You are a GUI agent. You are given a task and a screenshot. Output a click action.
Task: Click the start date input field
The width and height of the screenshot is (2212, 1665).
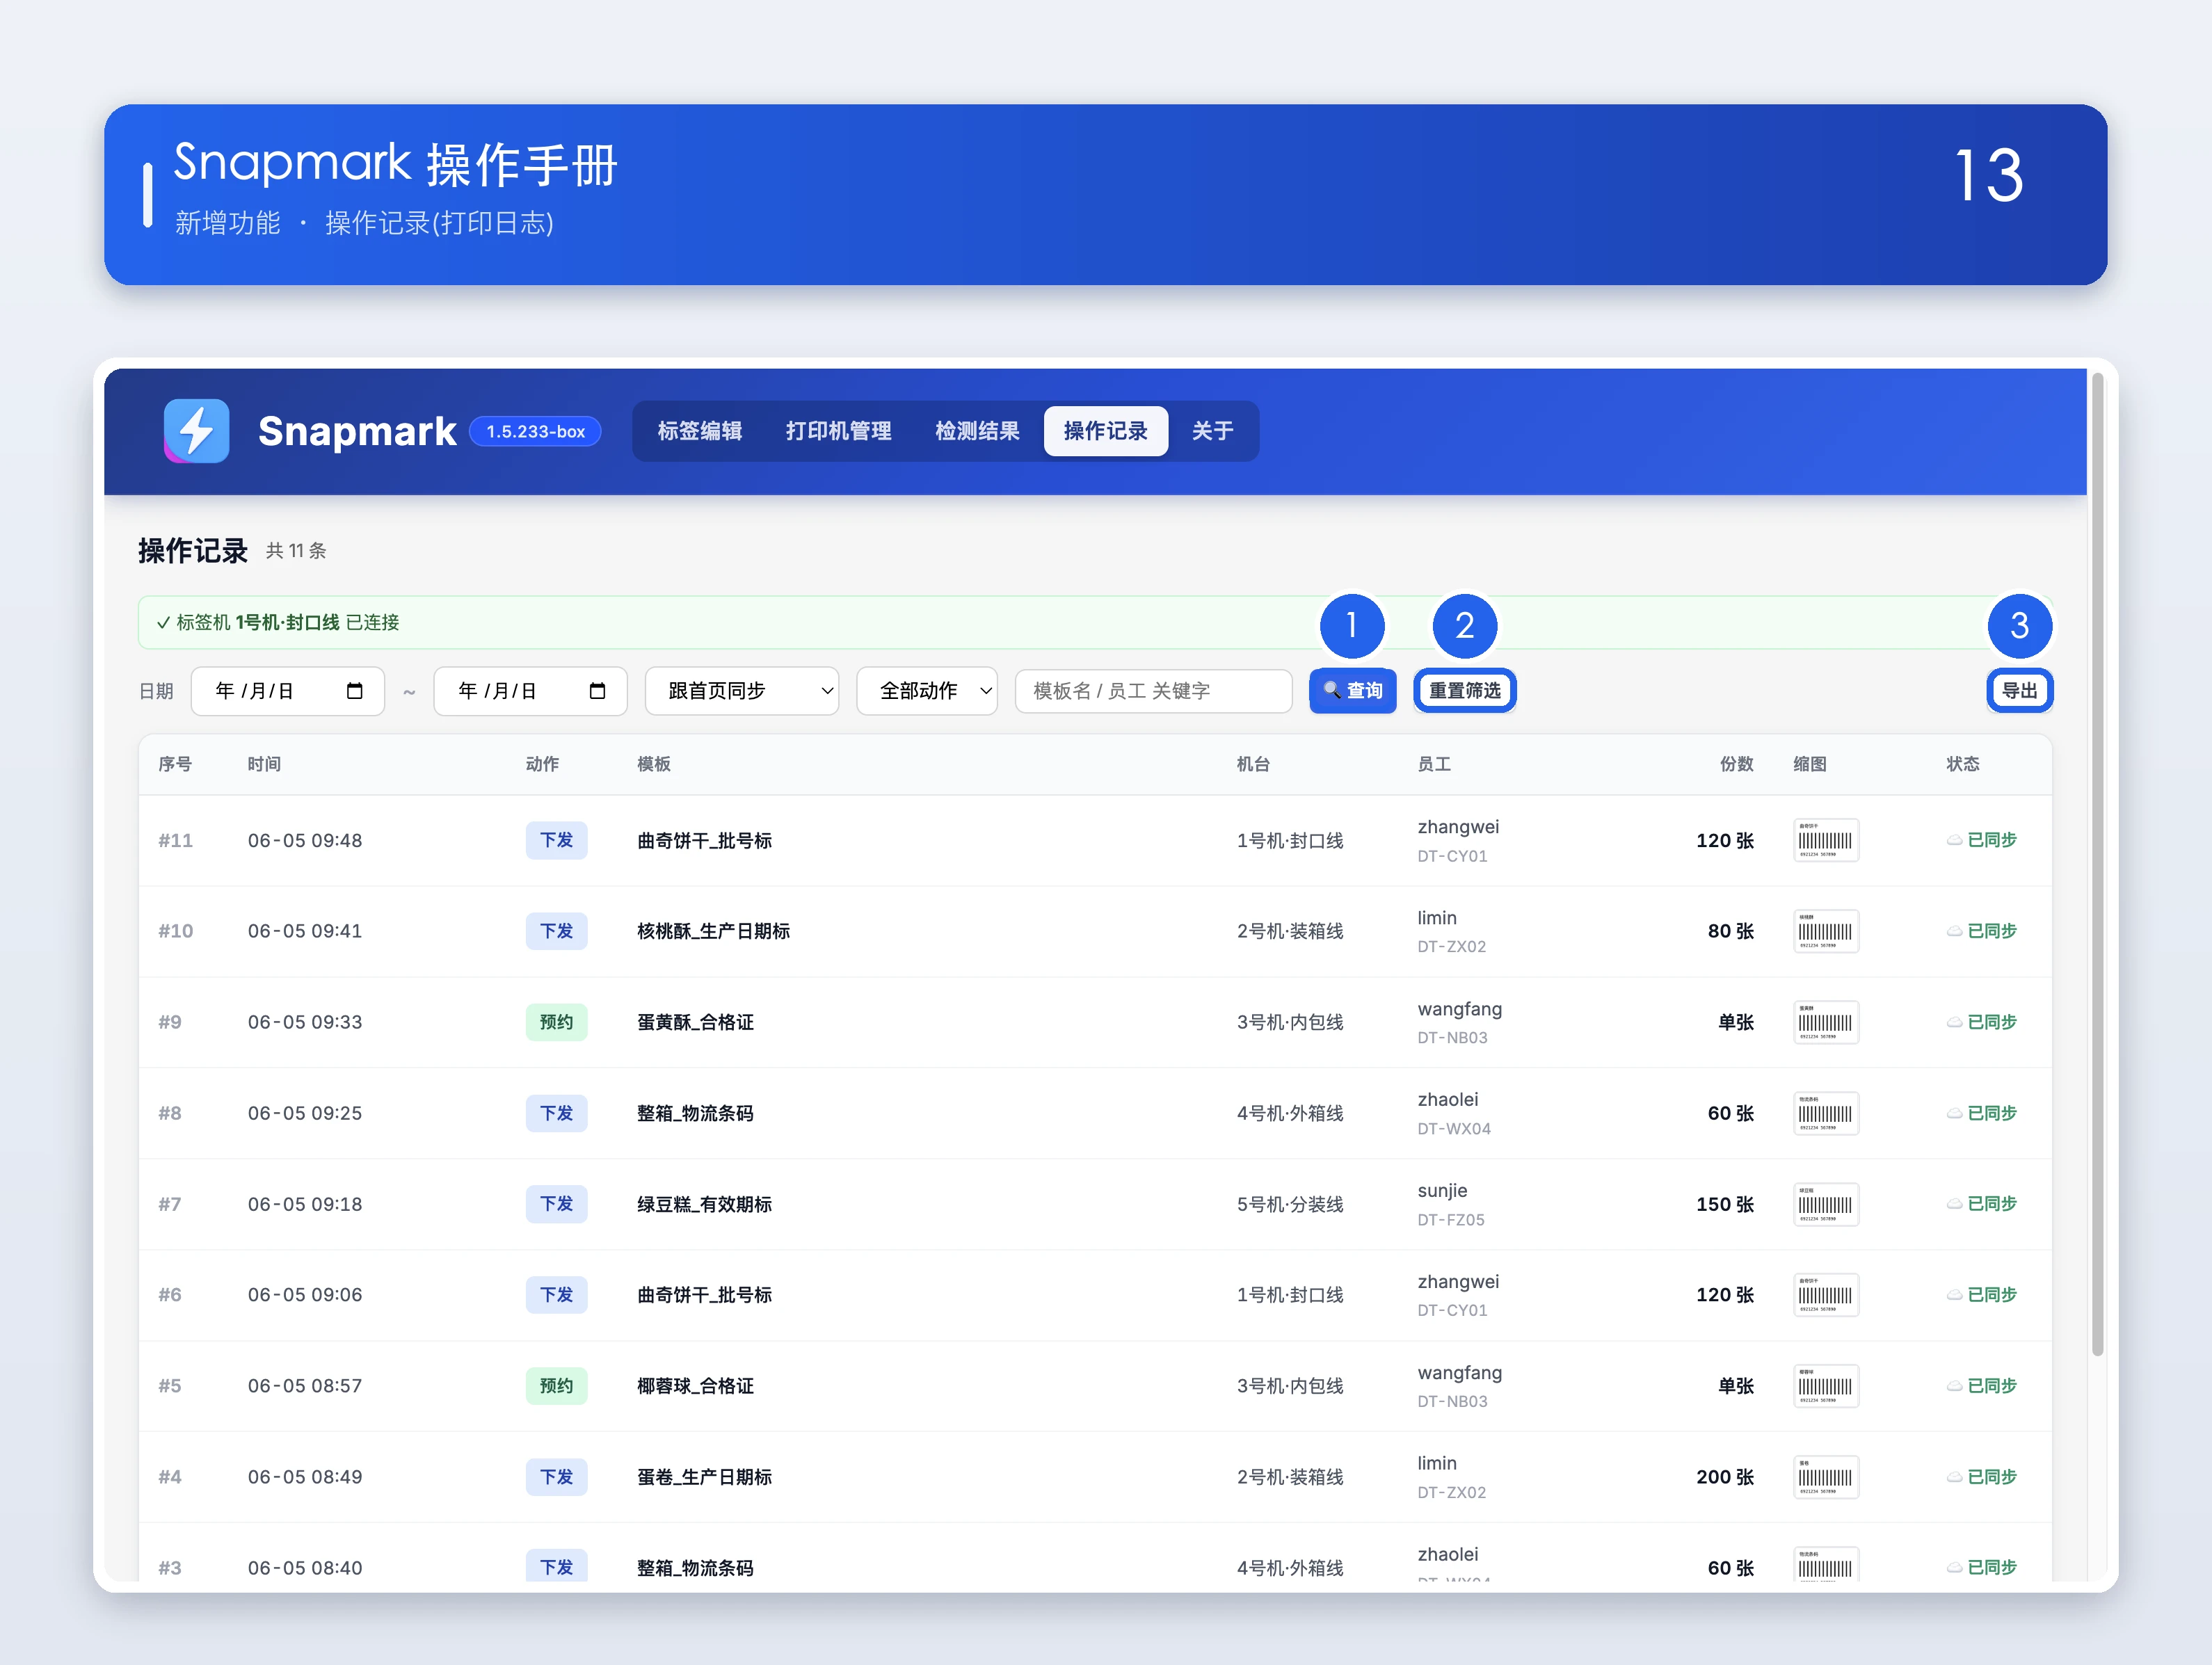point(287,691)
